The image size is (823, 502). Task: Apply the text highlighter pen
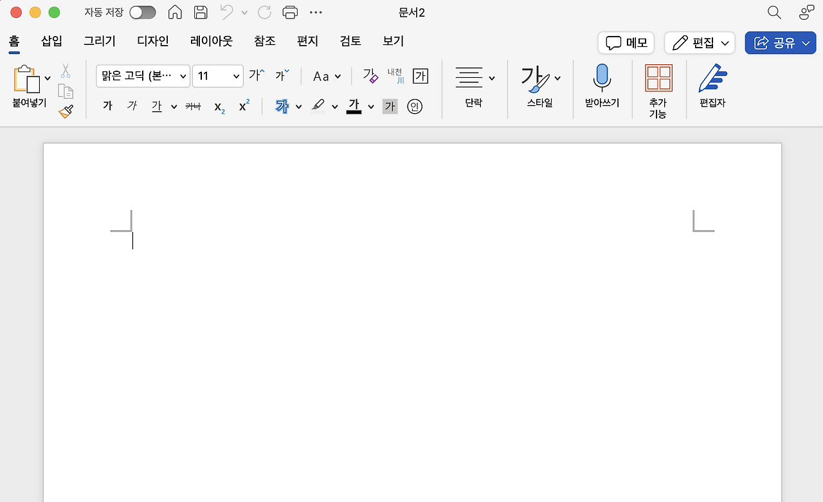click(318, 106)
